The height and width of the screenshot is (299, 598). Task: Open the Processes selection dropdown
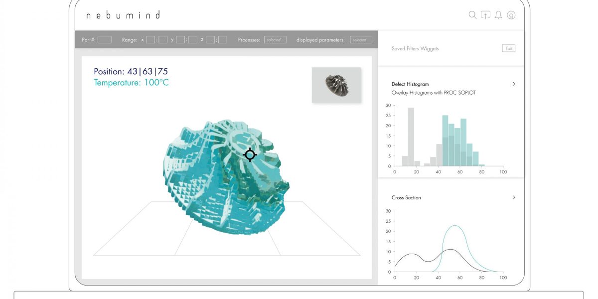[x=275, y=39]
